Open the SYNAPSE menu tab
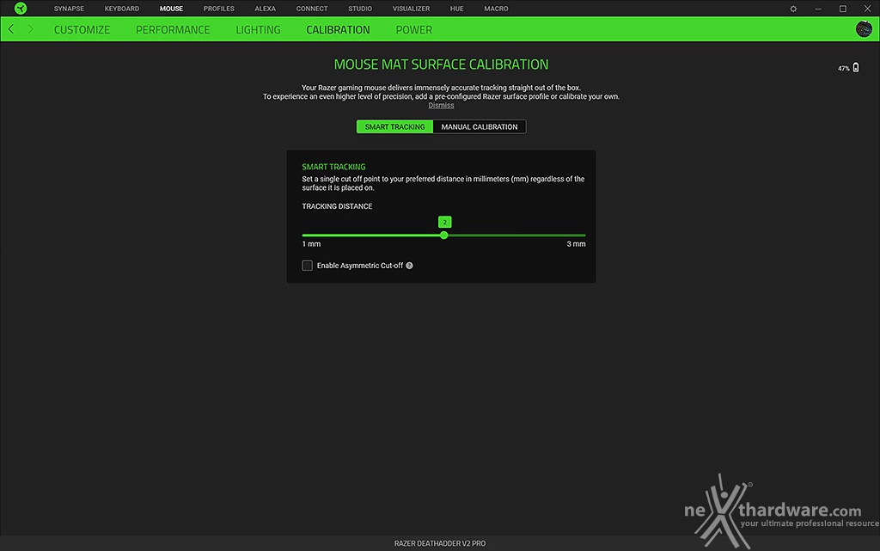880x551 pixels. coord(69,9)
